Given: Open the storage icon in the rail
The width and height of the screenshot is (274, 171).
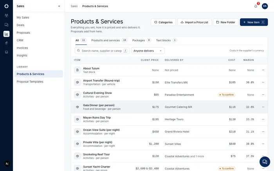Looking at the screenshot, I should tap(7, 52).
